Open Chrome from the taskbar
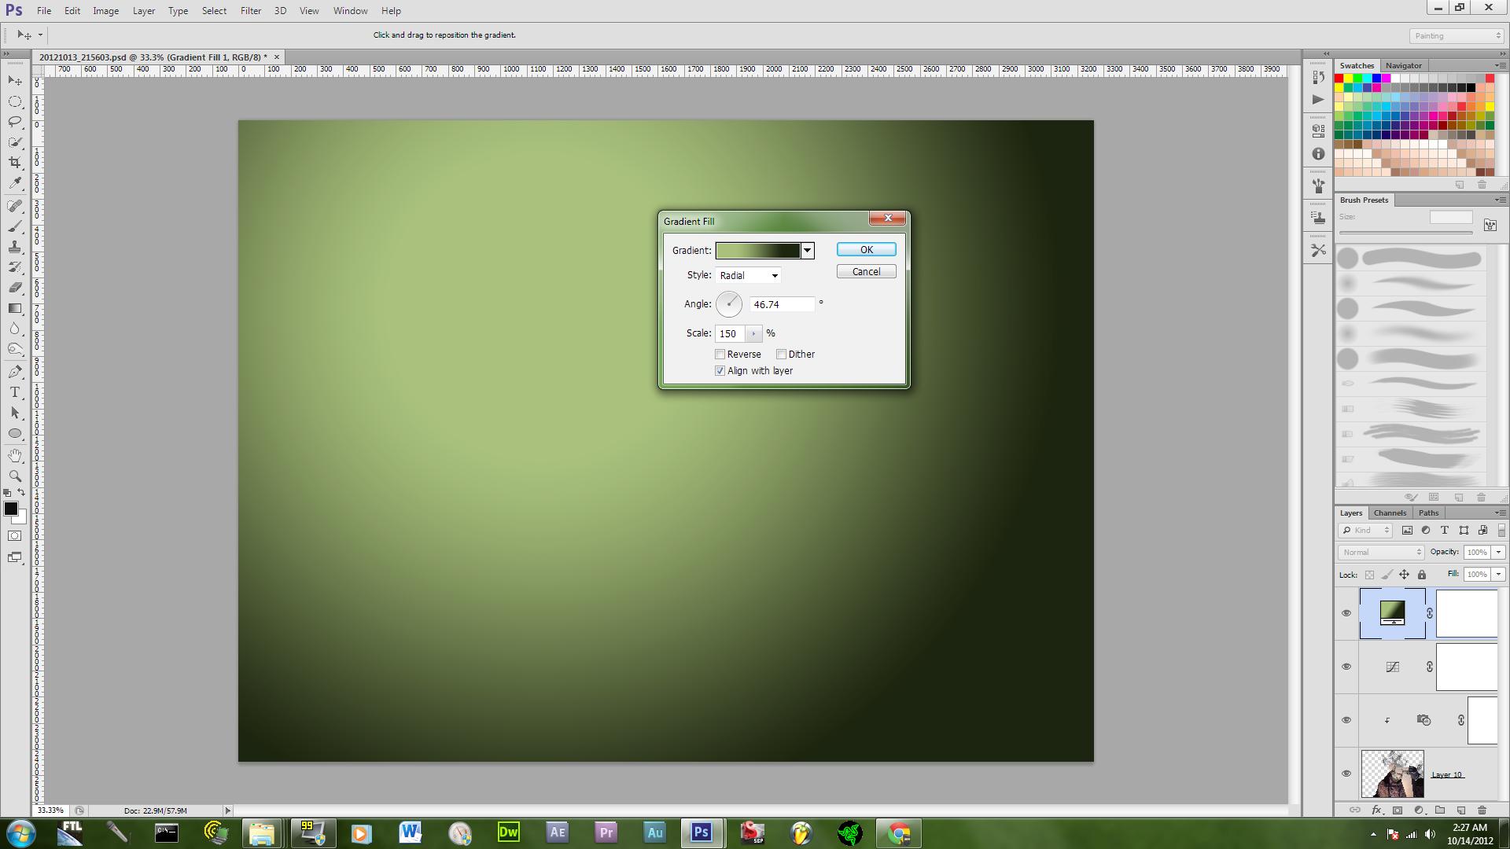The image size is (1510, 849). [x=899, y=832]
